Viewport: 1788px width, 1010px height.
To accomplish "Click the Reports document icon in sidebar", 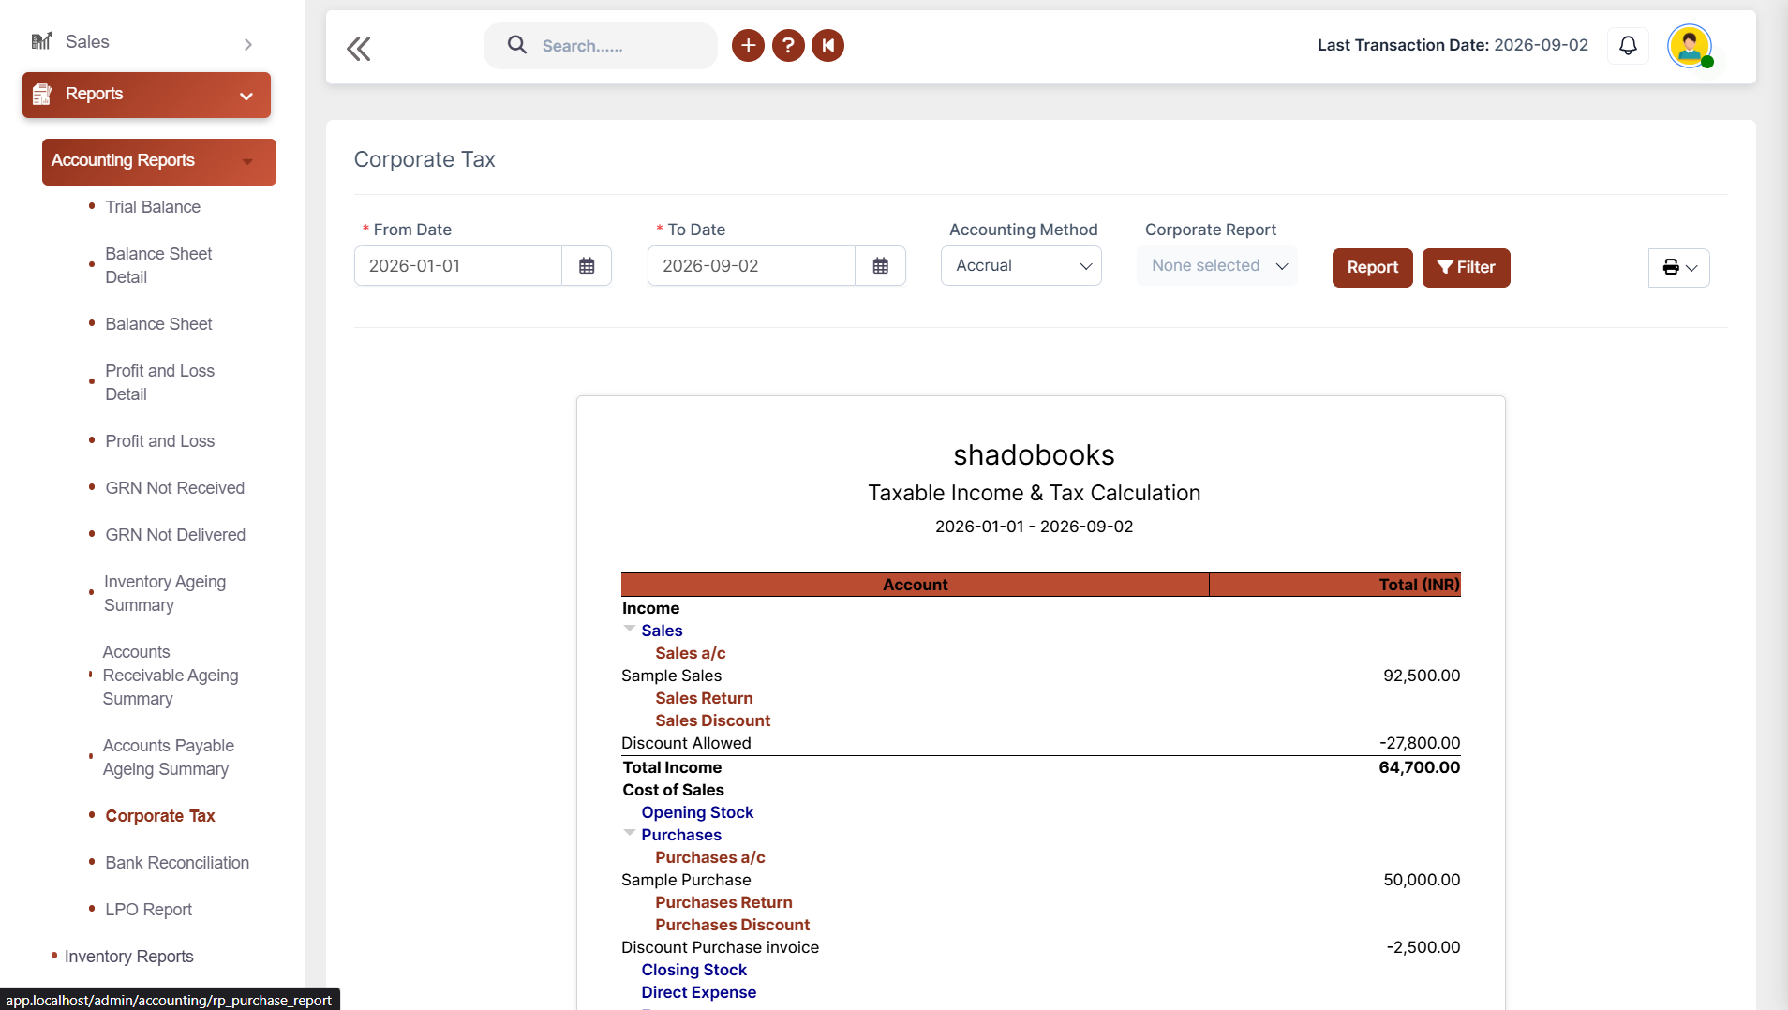I will (x=42, y=94).
